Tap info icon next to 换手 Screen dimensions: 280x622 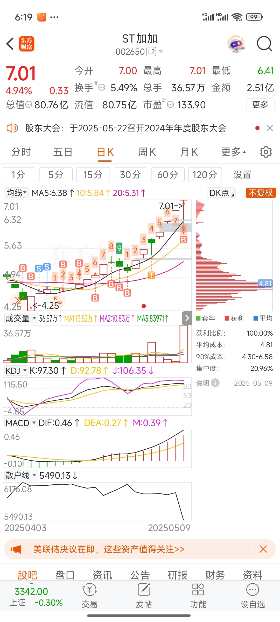[x=102, y=88]
